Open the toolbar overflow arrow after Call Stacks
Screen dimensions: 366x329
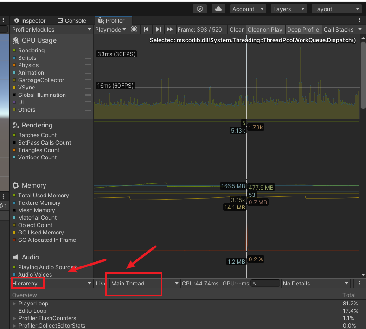[x=360, y=29]
